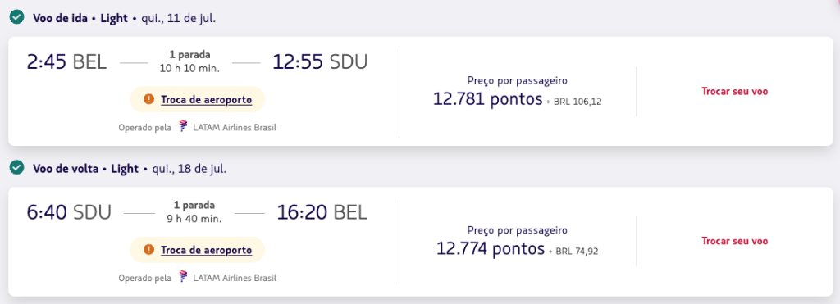Click departure time 6:40 SDU

pyautogui.click(x=69, y=212)
